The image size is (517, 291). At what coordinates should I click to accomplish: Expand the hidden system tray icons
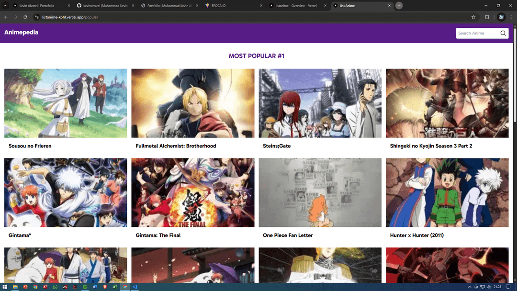(470, 287)
